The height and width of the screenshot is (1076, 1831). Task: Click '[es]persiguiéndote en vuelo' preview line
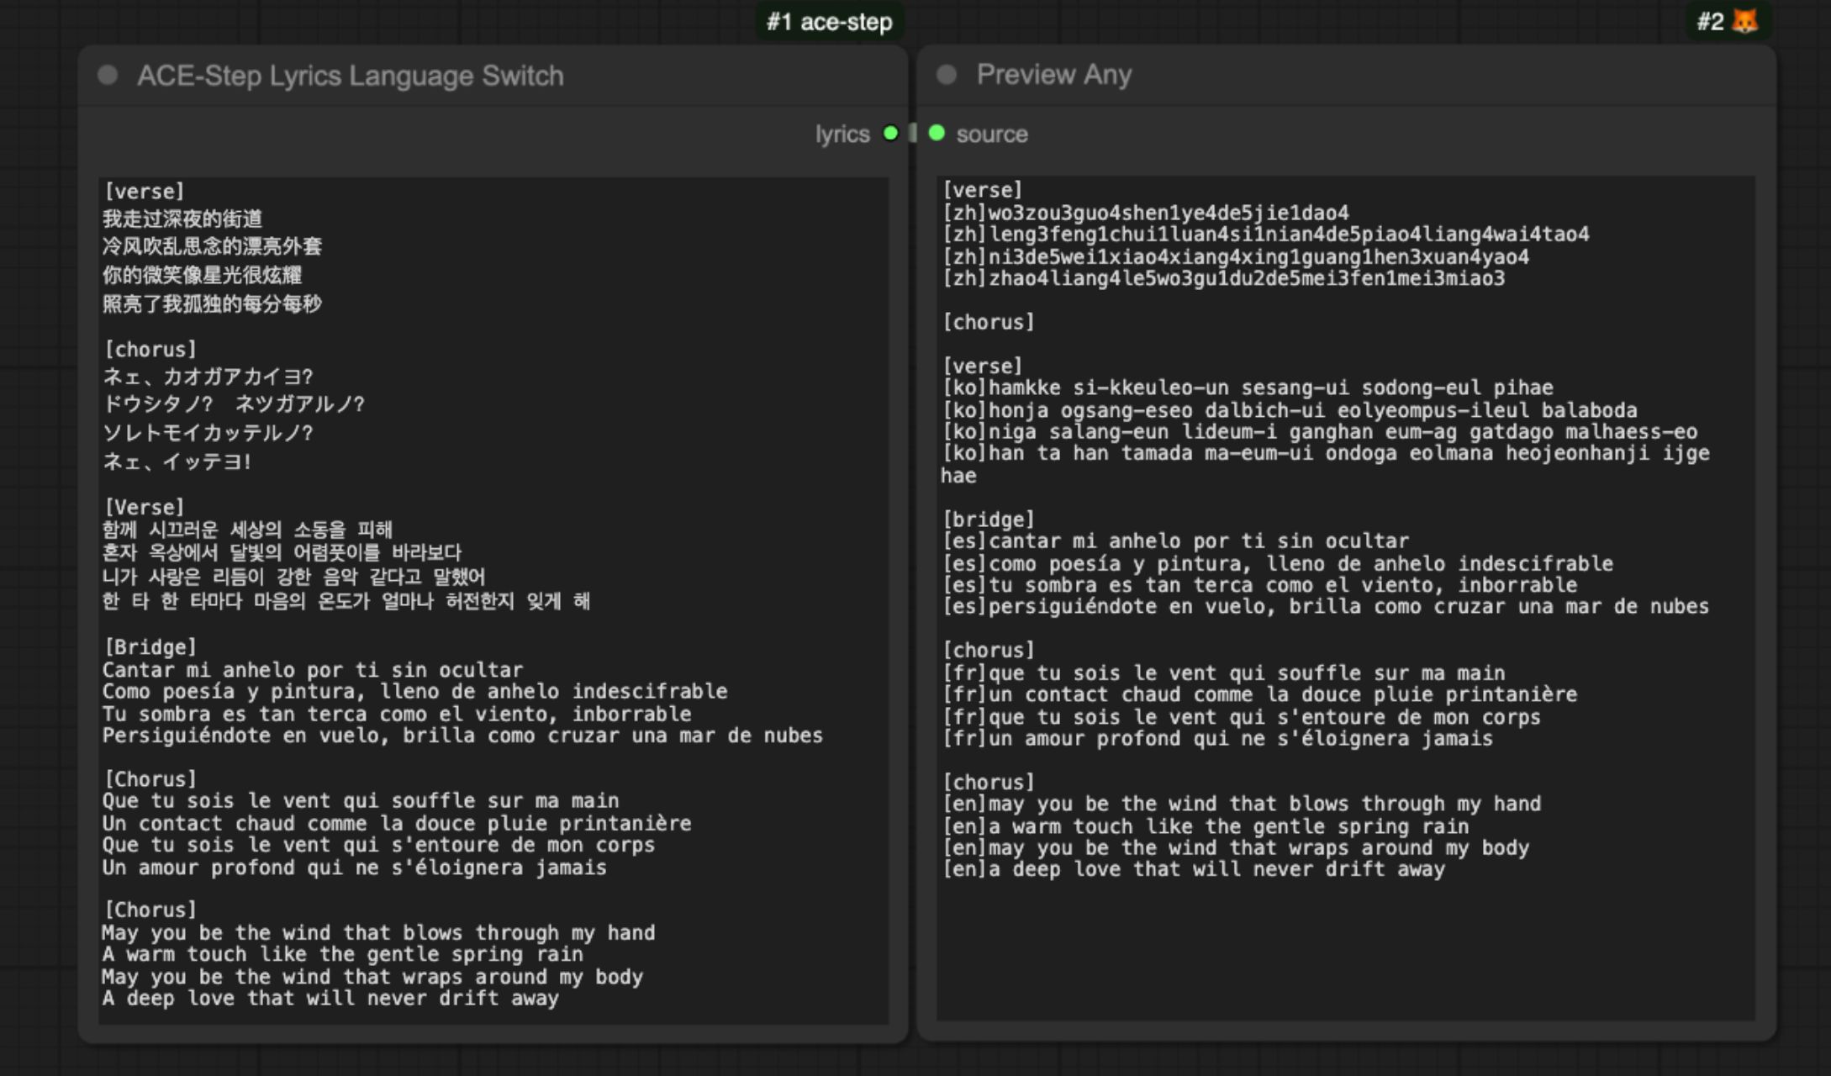click(x=1326, y=606)
